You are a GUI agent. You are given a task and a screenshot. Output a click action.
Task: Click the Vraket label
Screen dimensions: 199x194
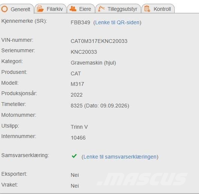point(10,185)
